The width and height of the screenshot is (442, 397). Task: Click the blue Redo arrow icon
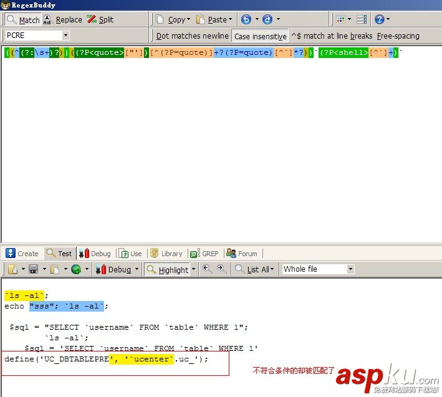(267, 19)
